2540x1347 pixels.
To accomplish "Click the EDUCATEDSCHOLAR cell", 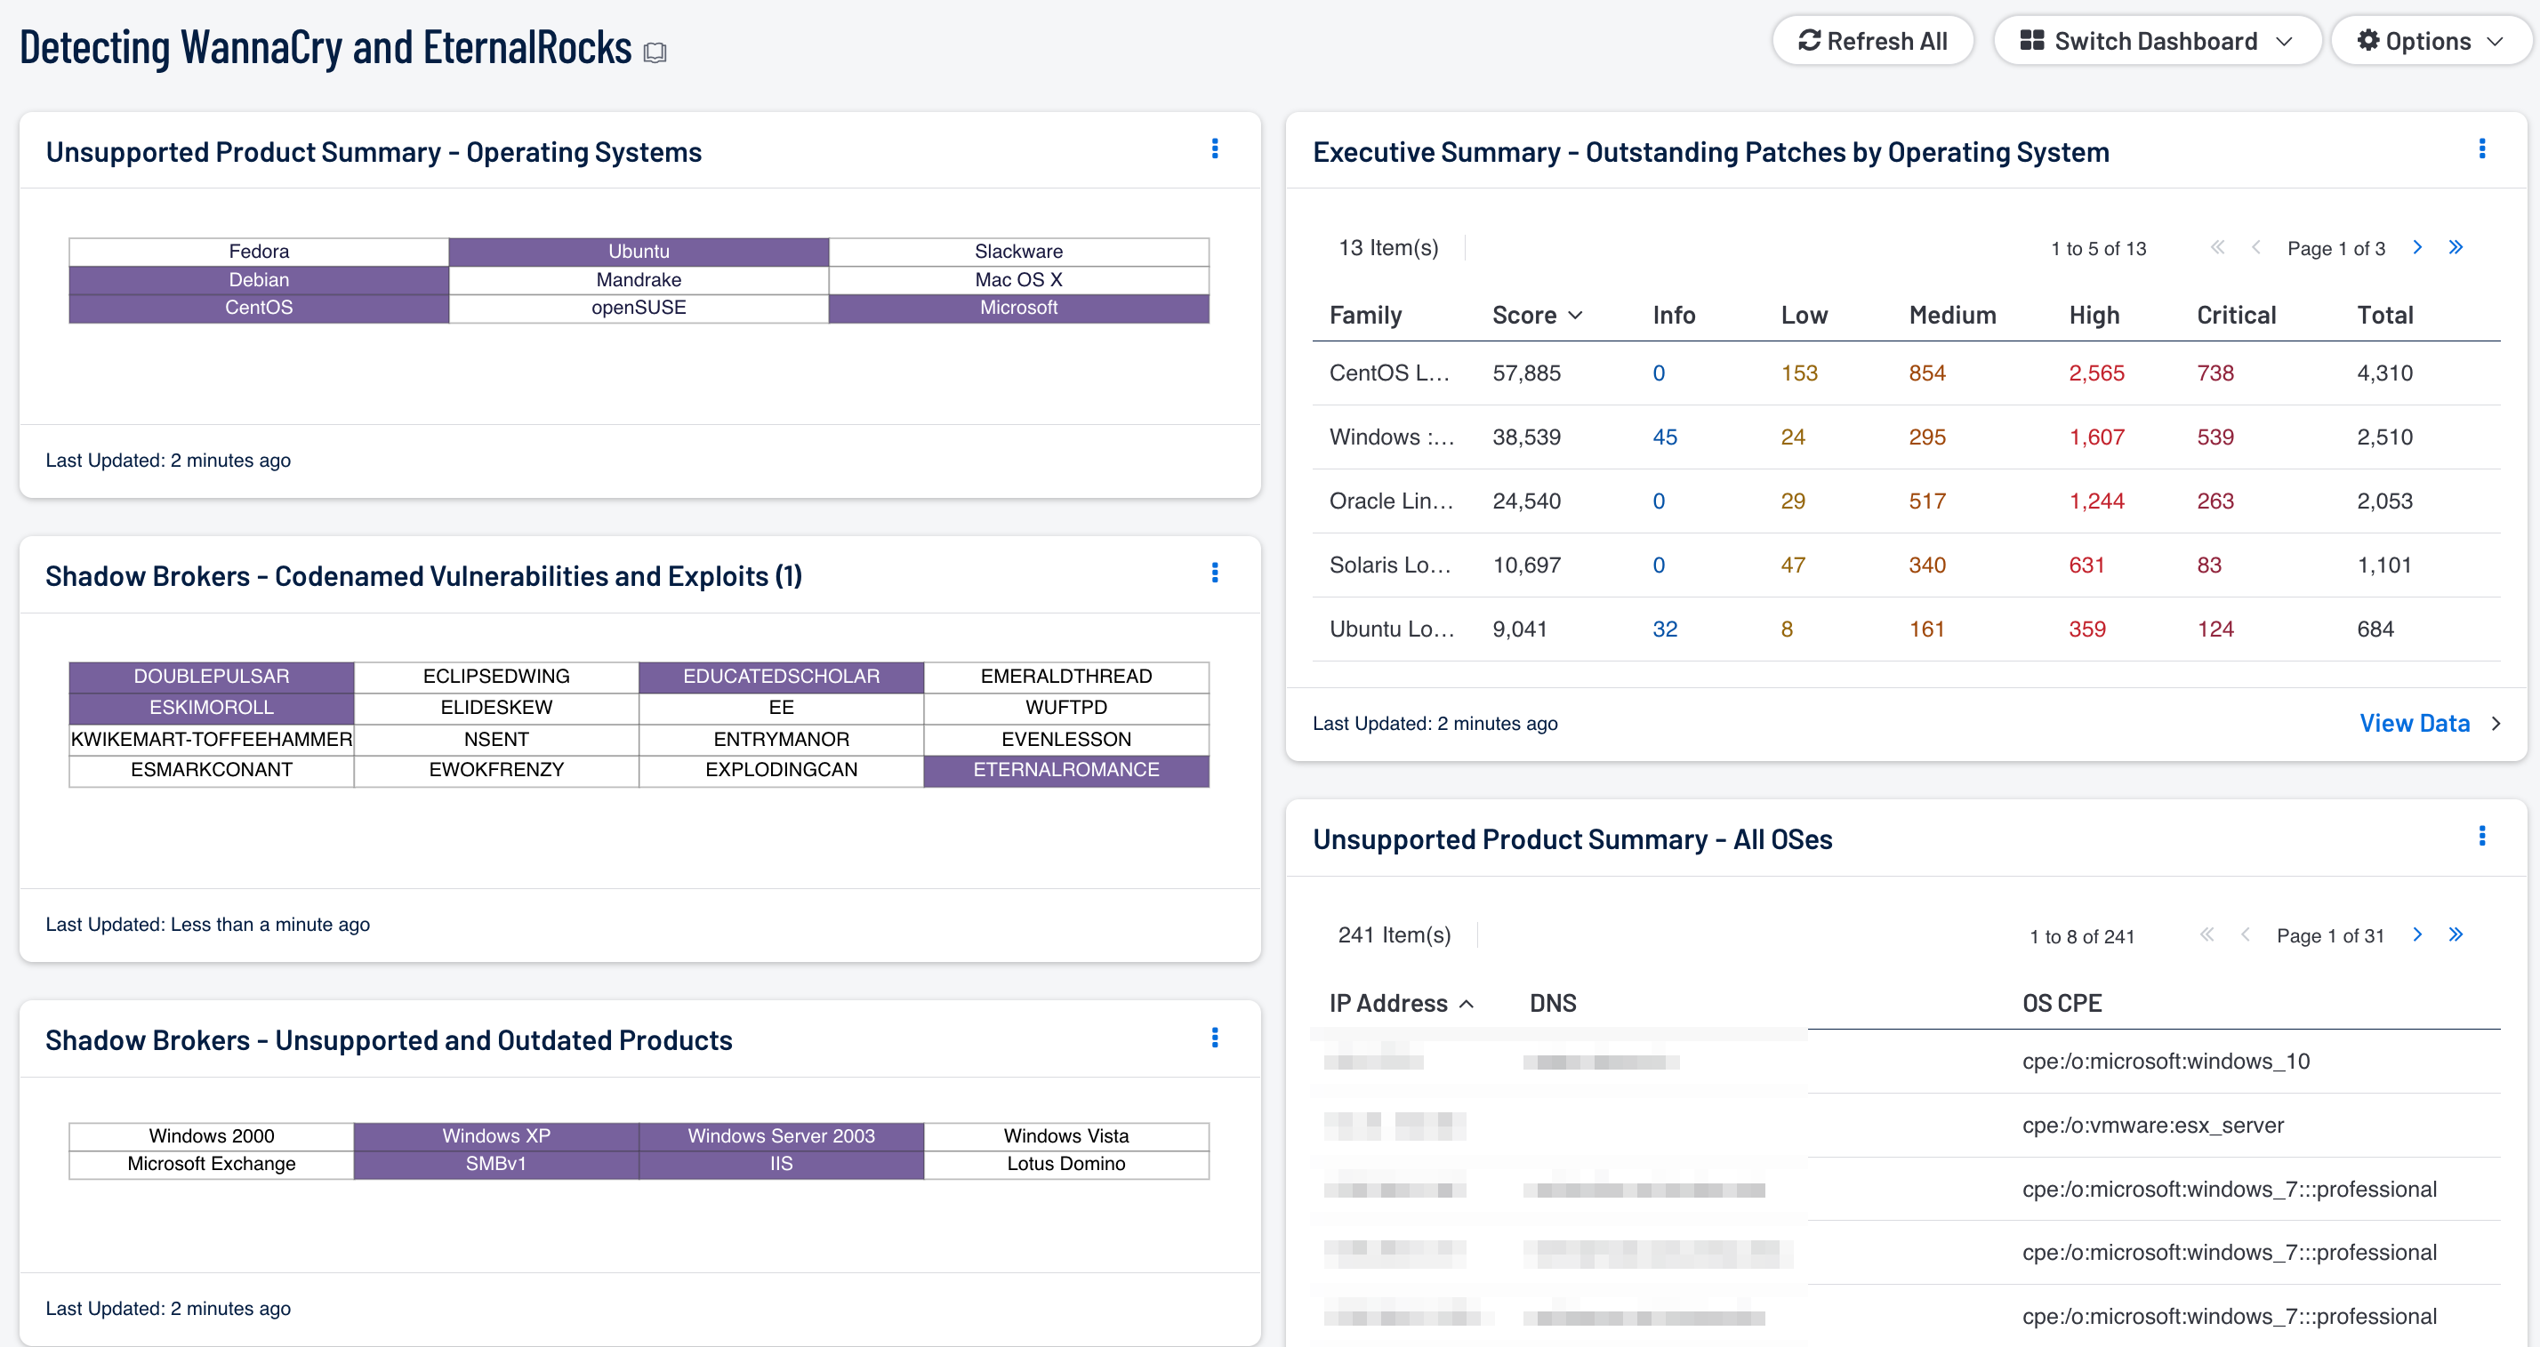I will click(x=781, y=677).
